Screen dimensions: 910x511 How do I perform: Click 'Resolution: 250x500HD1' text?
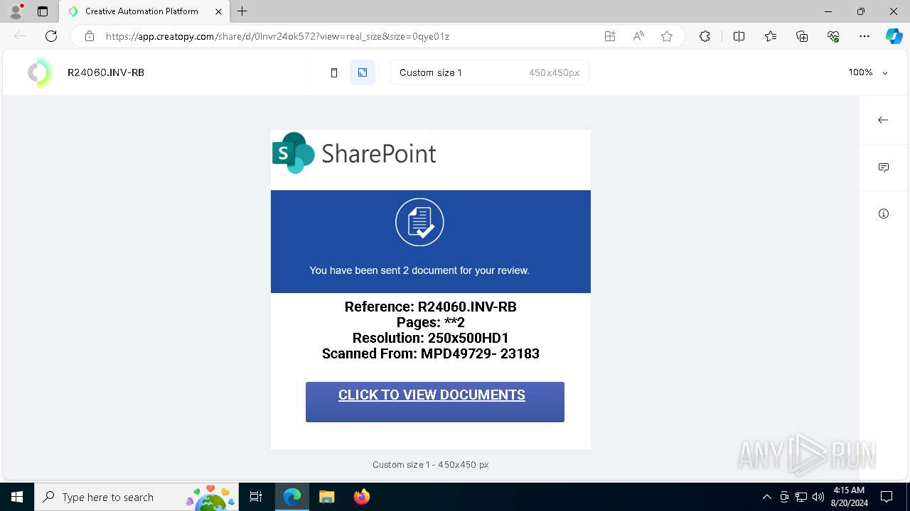(x=431, y=338)
